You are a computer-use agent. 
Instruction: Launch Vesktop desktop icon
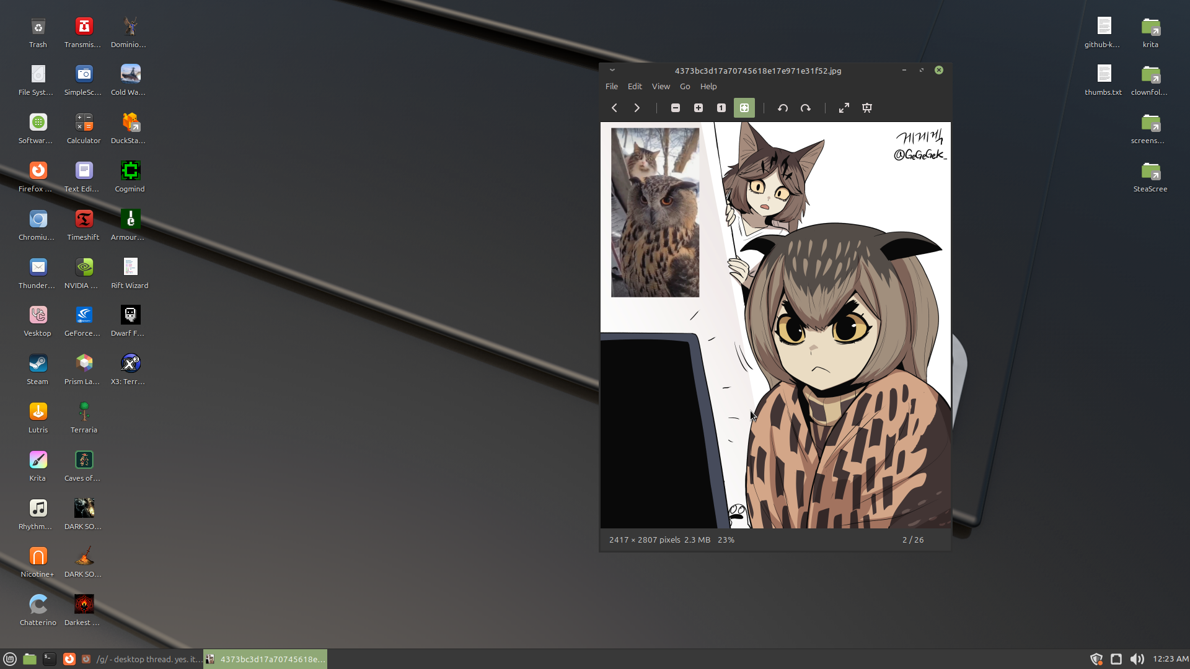38,321
